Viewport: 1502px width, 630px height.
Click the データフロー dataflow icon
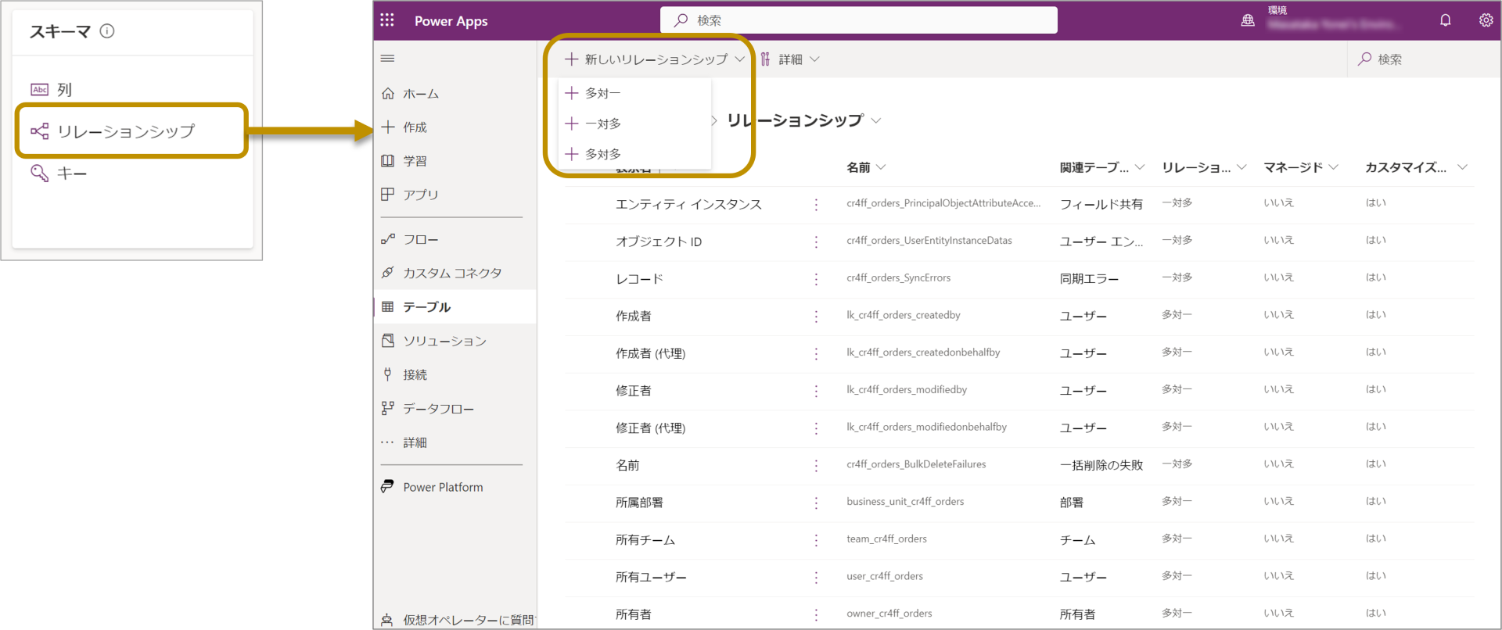point(388,408)
